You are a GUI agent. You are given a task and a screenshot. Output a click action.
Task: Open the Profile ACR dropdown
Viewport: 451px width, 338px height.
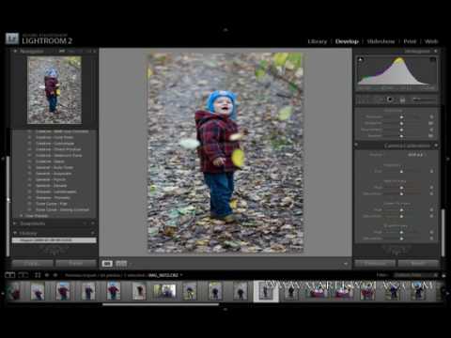(x=416, y=155)
